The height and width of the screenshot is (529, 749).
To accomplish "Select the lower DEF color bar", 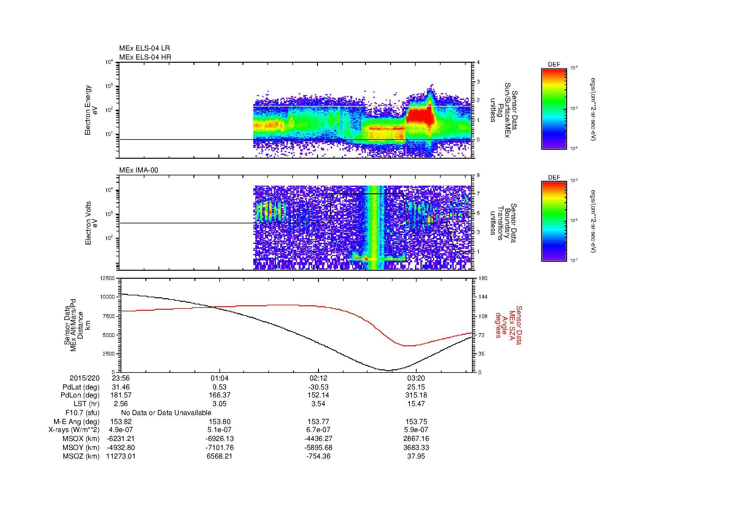I will point(554,221).
